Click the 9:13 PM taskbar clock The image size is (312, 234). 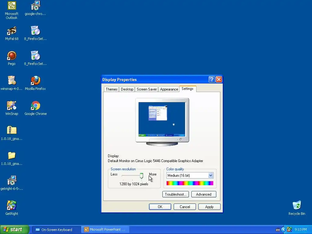[300, 230]
